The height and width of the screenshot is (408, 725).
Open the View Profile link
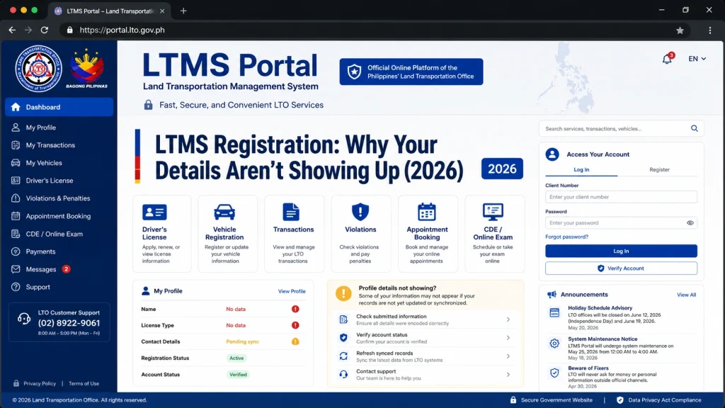click(292, 291)
